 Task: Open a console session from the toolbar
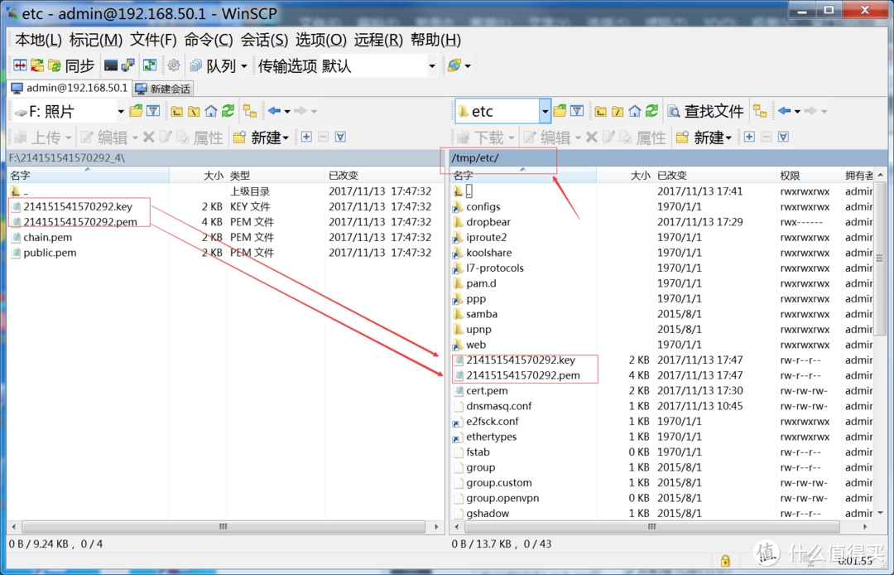pos(111,65)
